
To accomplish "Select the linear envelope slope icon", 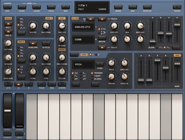I will (161, 47).
